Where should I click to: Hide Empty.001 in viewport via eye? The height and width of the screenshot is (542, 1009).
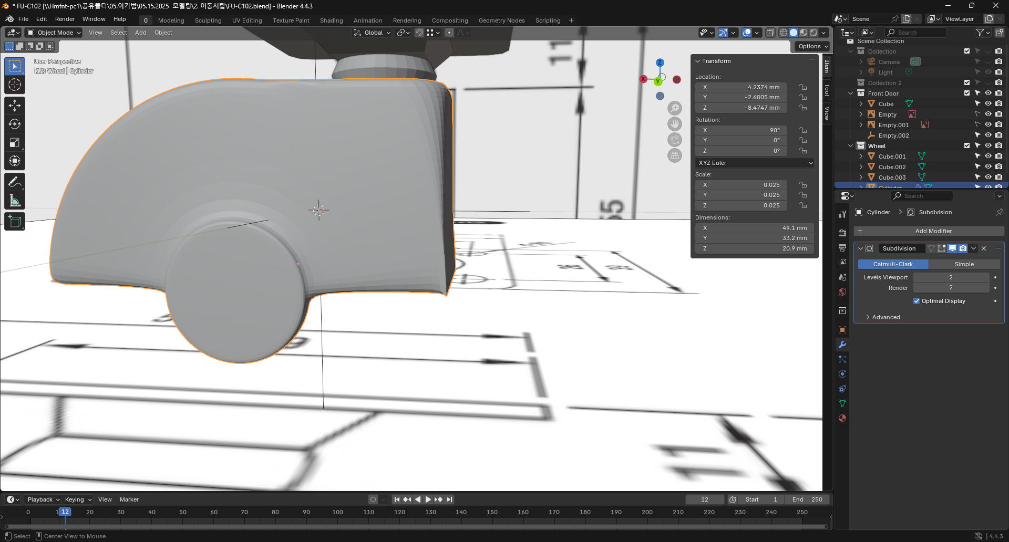(988, 124)
